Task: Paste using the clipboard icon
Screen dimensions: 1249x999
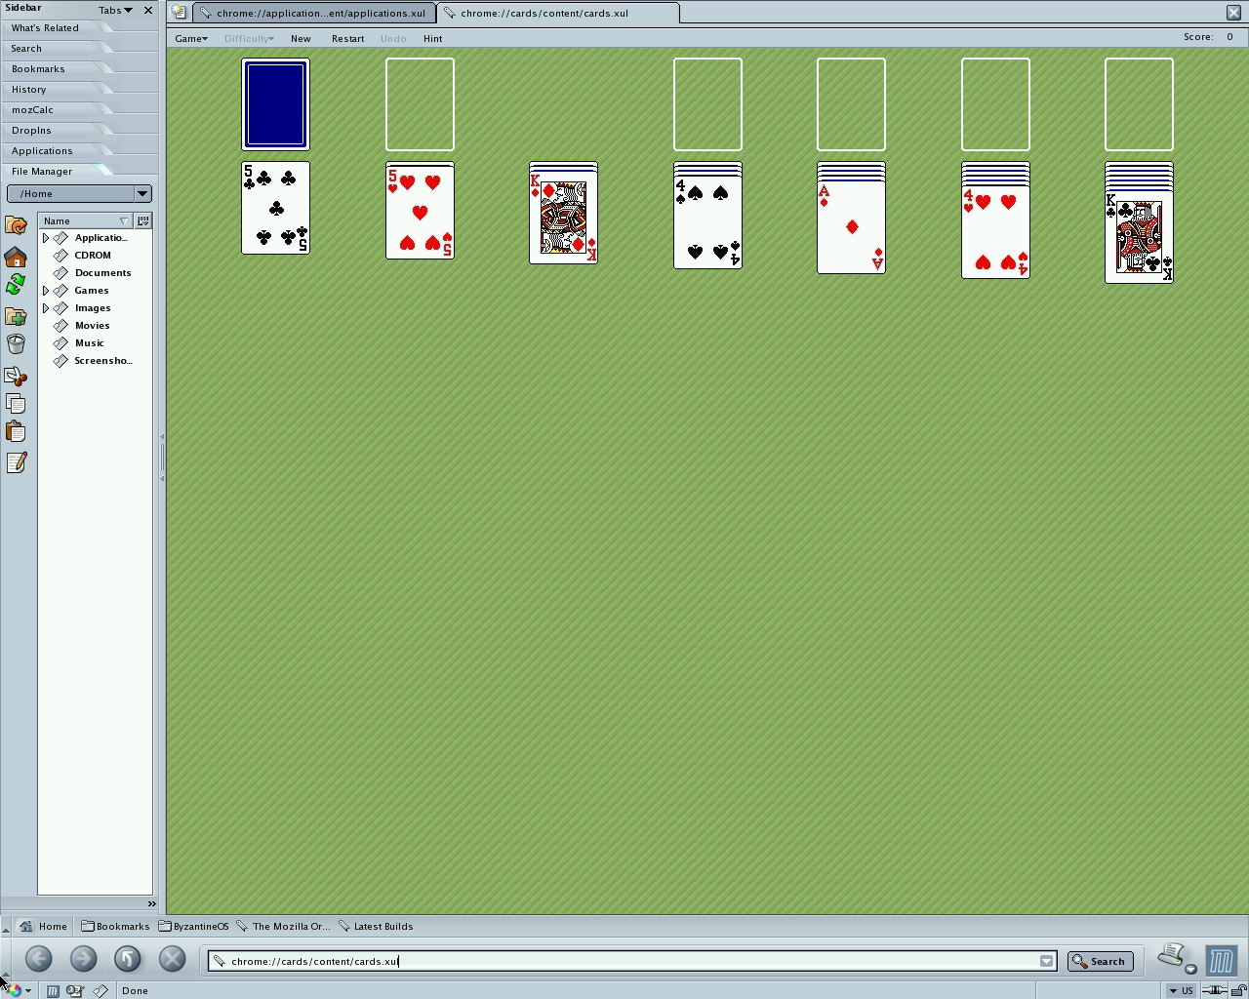Action: (16, 432)
